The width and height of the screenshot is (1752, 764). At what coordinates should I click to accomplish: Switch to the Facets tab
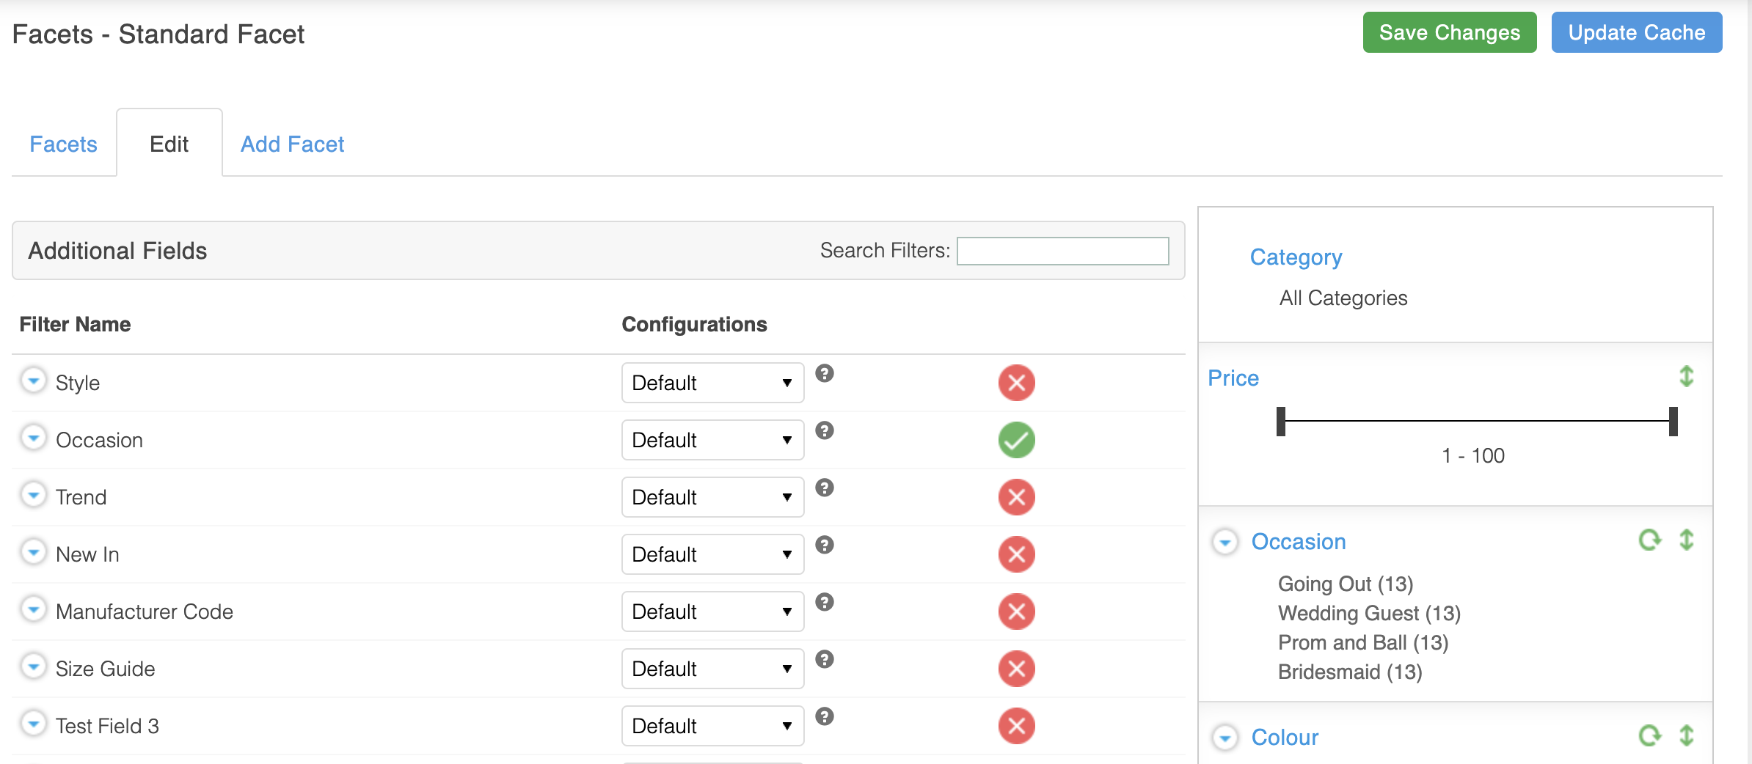pyautogui.click(x=63, y=144)
